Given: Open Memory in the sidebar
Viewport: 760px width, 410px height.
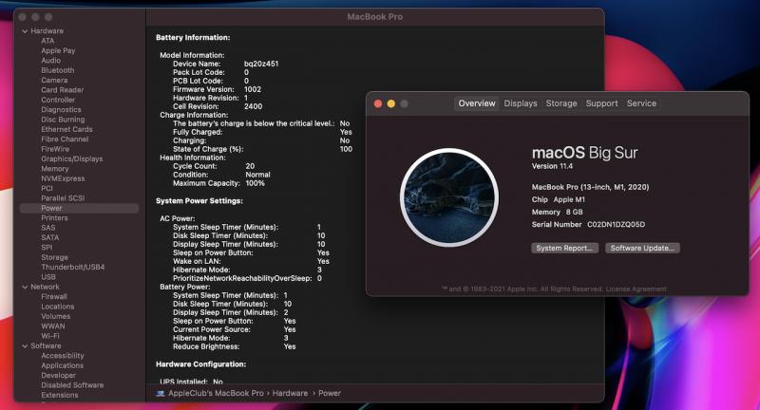Looking at the screenshot, I should 55,169.
